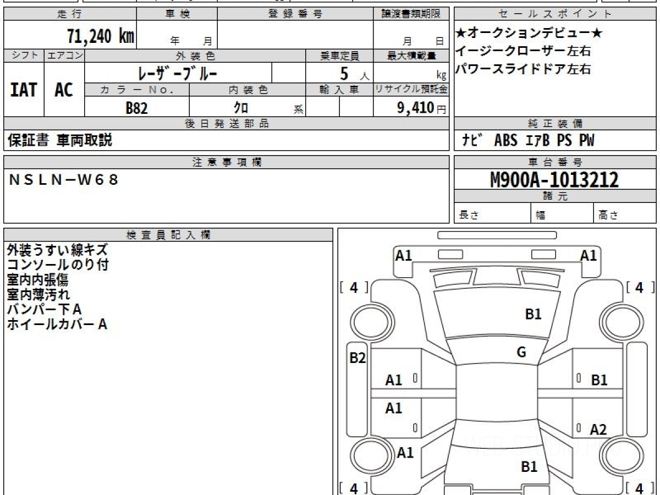Select the リサイクル預託金 header
Image resolution: width=660 pixels, height=495 pixels.
[411, 90]
